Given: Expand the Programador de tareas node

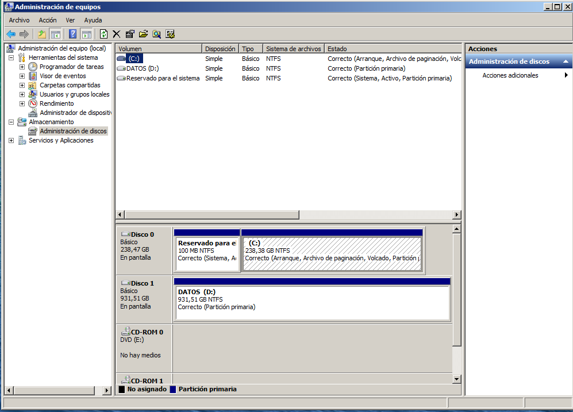Looking at the screenshot, I should [22, 67].
